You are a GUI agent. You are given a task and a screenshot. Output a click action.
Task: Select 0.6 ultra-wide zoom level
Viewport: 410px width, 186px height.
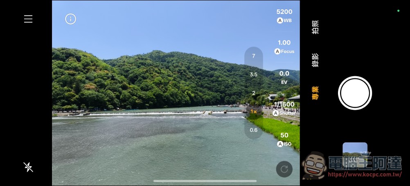253,130
